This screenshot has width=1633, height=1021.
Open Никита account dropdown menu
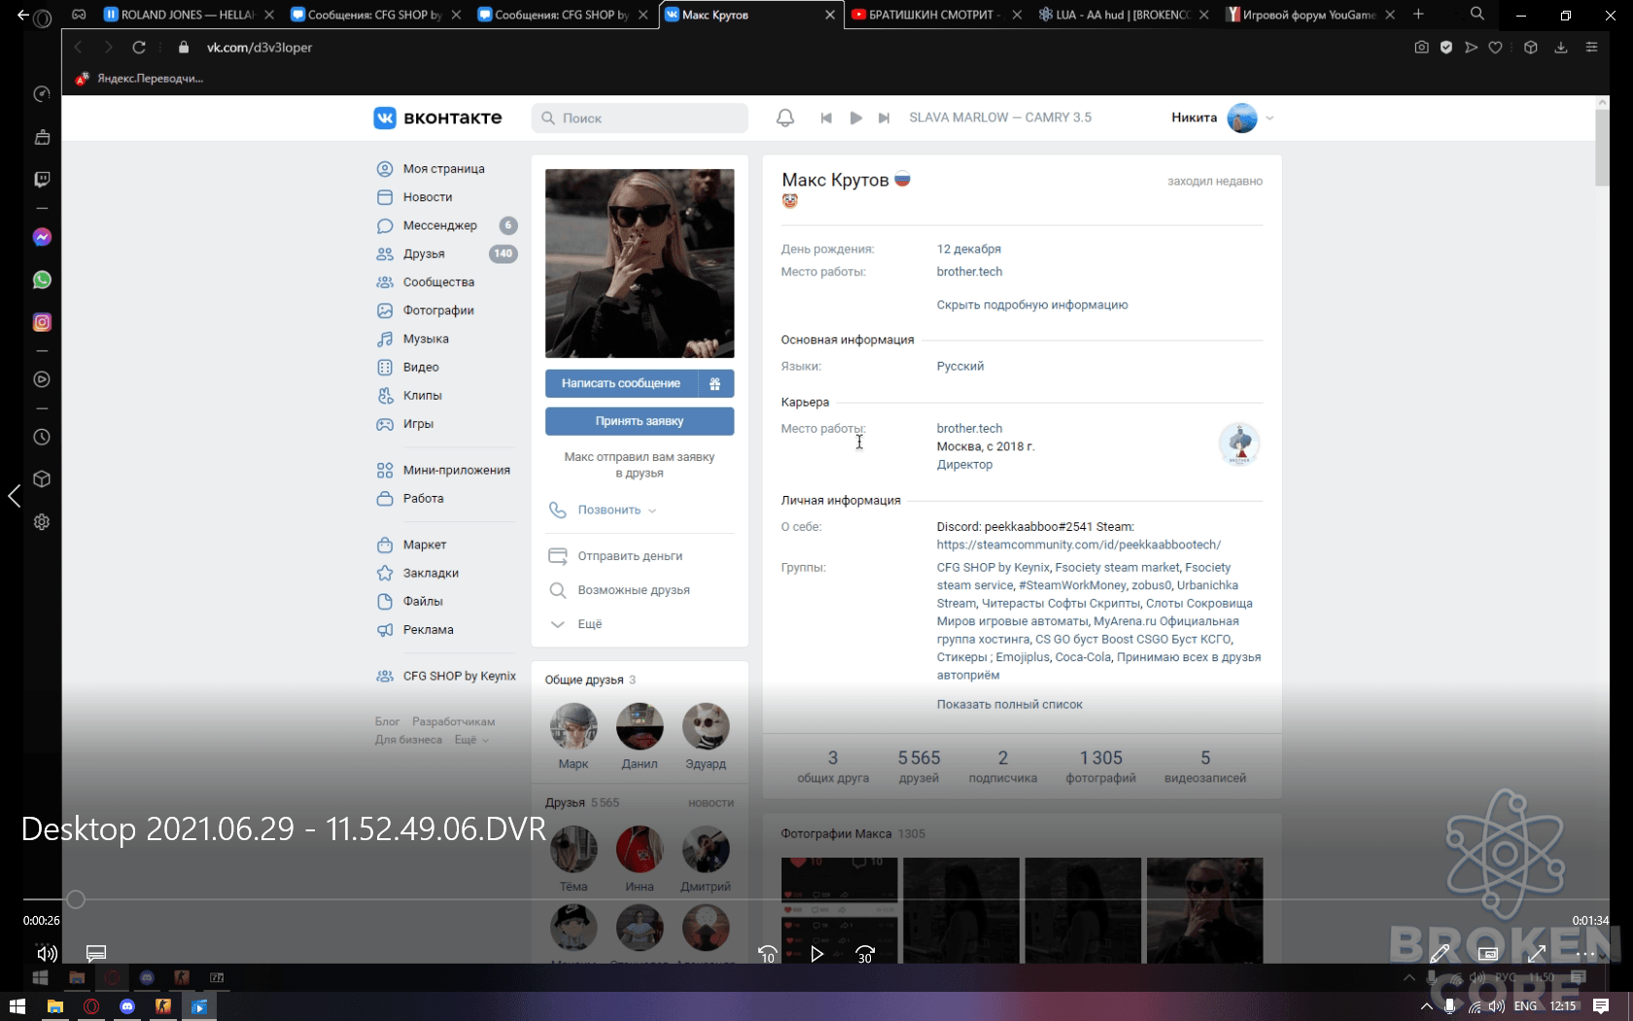[1223, 118]
